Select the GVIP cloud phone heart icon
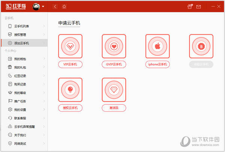The height and width of the screenshot is (152, 225). click(114, 46)
